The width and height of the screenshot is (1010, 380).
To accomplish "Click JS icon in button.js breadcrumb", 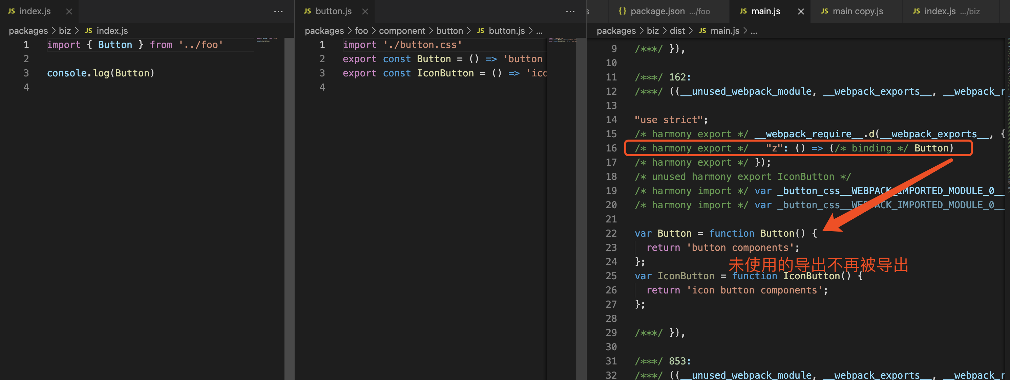I will pyautogui.click(x=481, y=30).
